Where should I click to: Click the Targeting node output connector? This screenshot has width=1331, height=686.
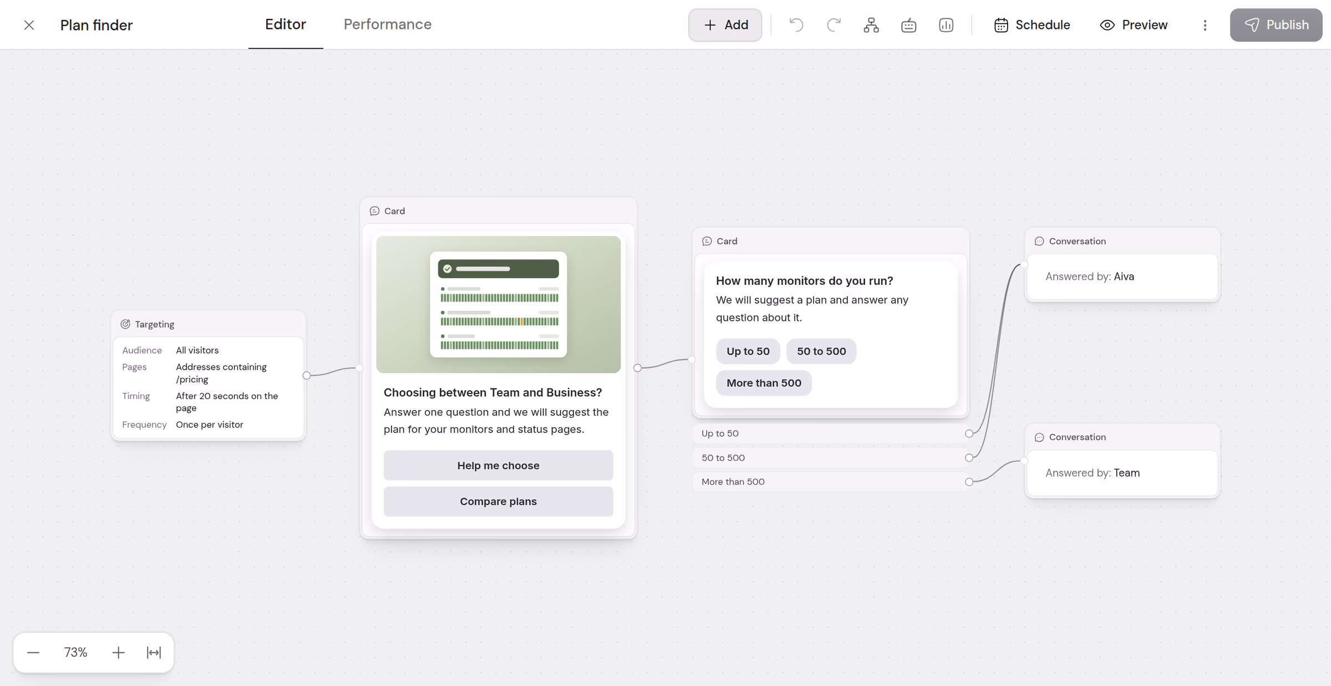(x=307, y=376)
